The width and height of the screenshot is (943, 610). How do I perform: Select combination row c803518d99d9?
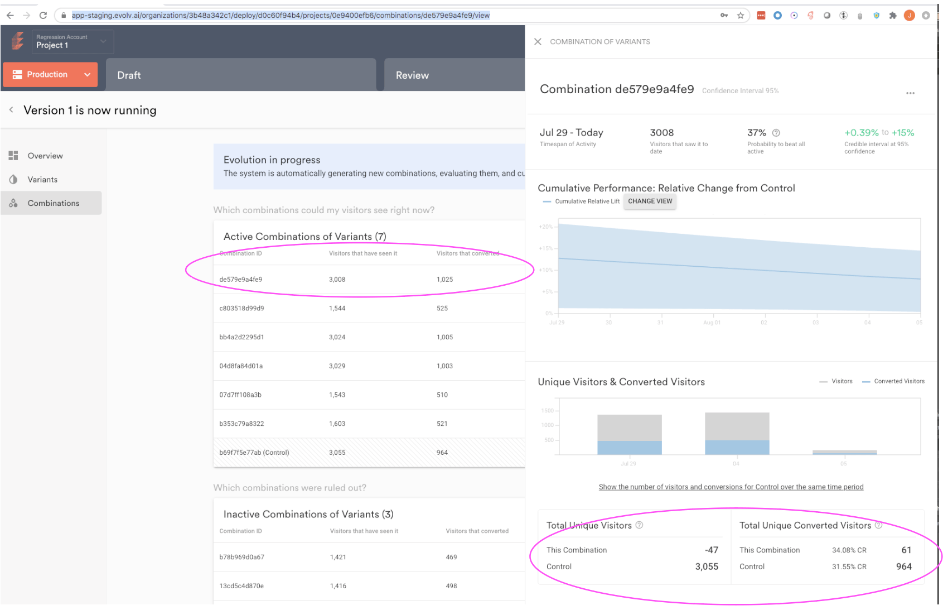(x=369, y=308)
